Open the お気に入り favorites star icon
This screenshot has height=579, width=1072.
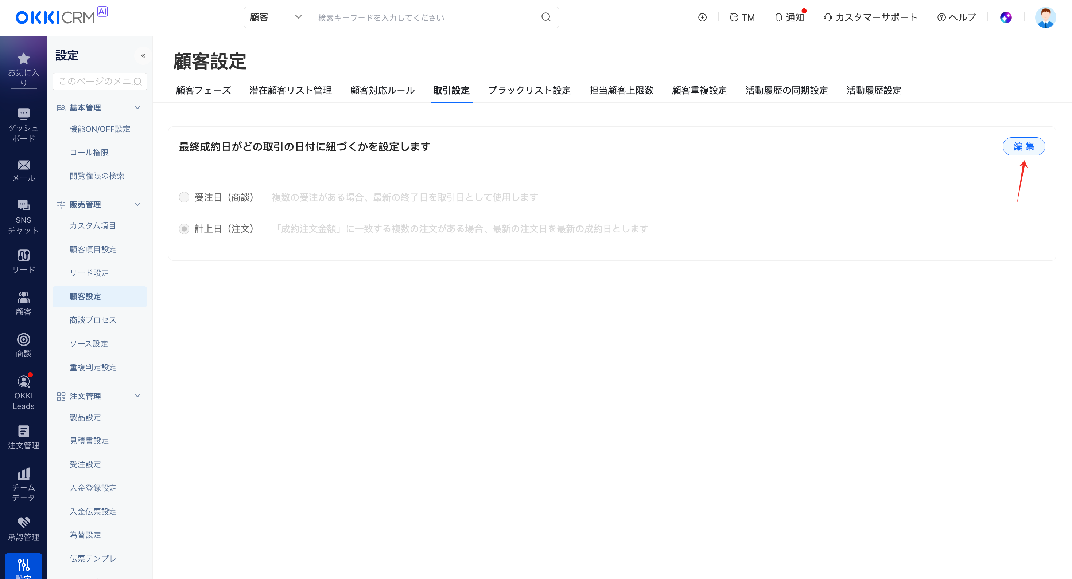pyautogui.click(x=23, y=59)
